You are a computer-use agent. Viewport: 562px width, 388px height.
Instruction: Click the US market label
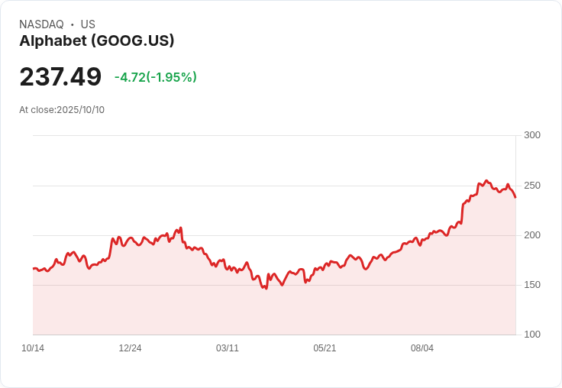point(88,24)
